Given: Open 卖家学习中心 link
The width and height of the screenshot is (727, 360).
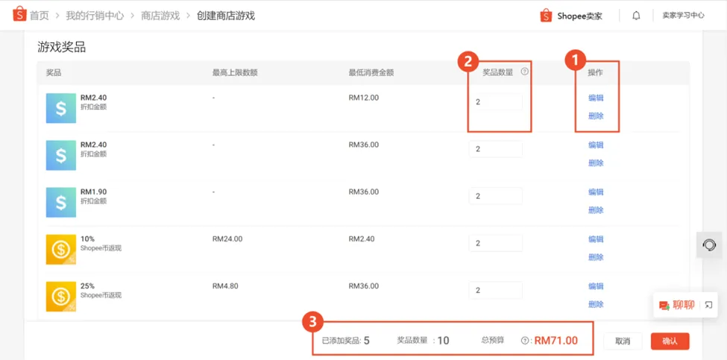Looking at the screenshot, I should pyautogui.click(x=684, y=16).
